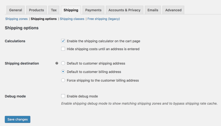Go to Shipping classes section

click(x=72, y=19)
